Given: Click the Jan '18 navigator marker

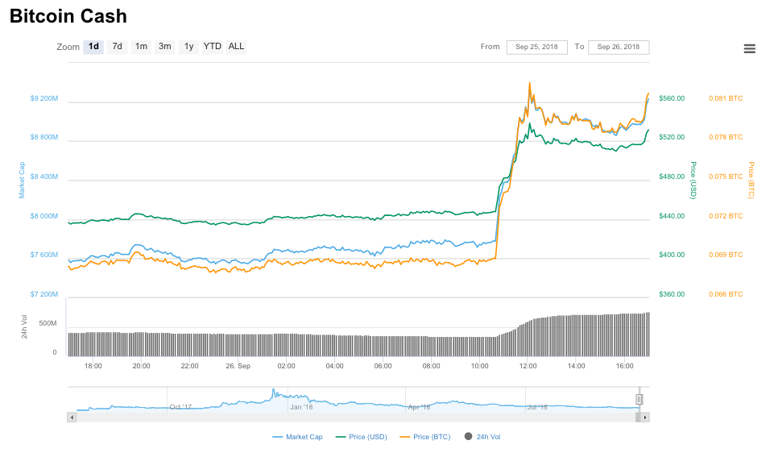Looking at the screenshot, I should coord(301,407).
